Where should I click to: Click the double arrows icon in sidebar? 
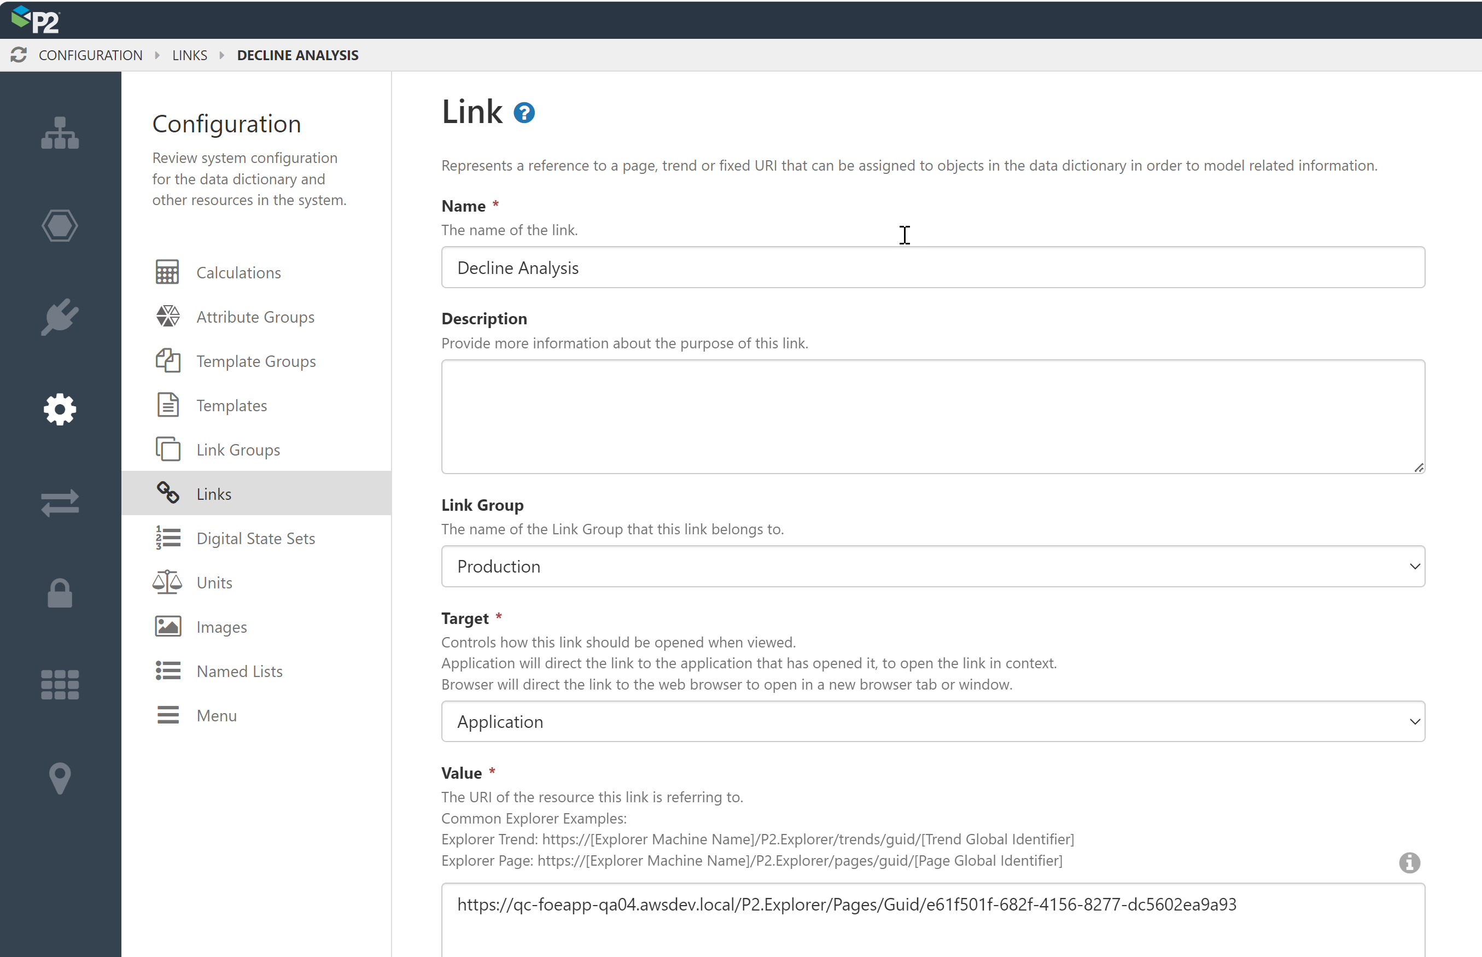point(60,502)
